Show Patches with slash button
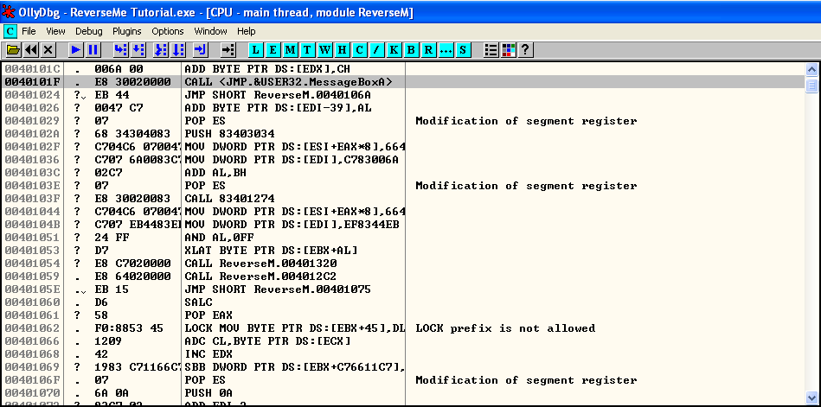This screenshot has height=407, width=821. click(x=376, y=50)
